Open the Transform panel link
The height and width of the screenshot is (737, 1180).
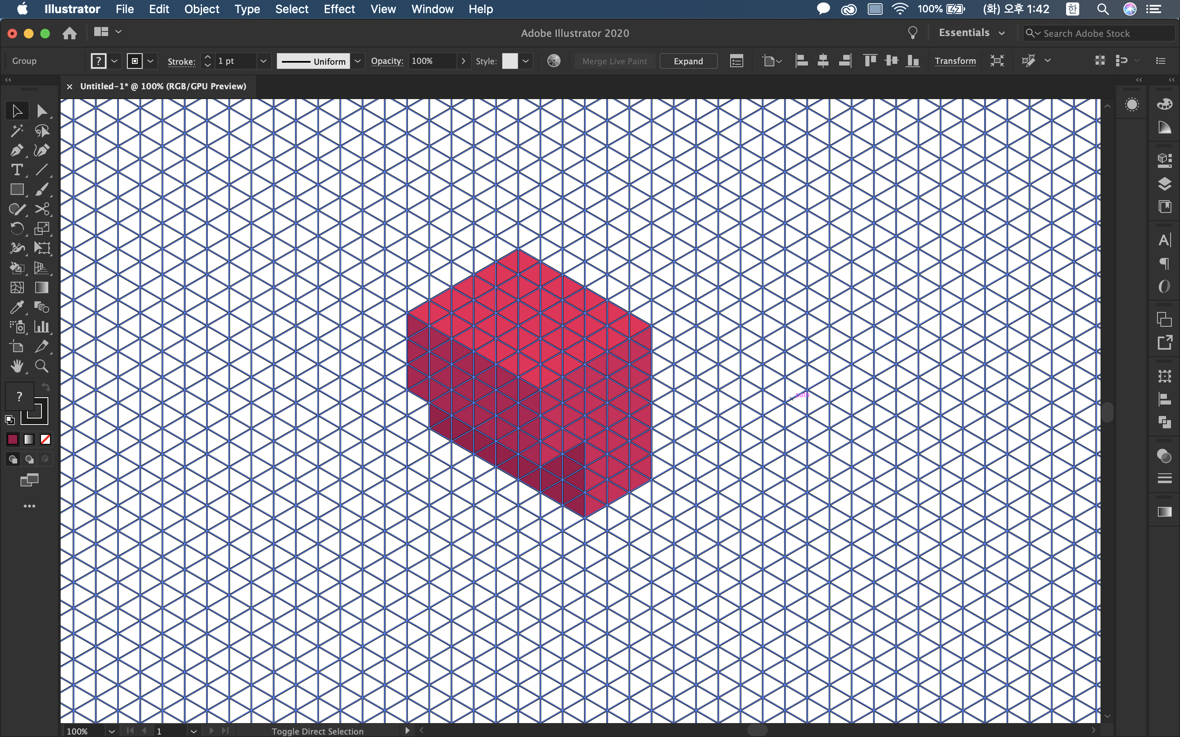(x=955, y=61)
